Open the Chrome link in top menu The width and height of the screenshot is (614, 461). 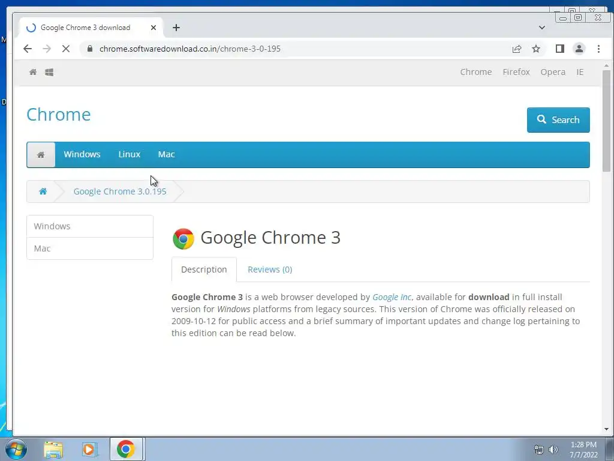pos(475,72)
